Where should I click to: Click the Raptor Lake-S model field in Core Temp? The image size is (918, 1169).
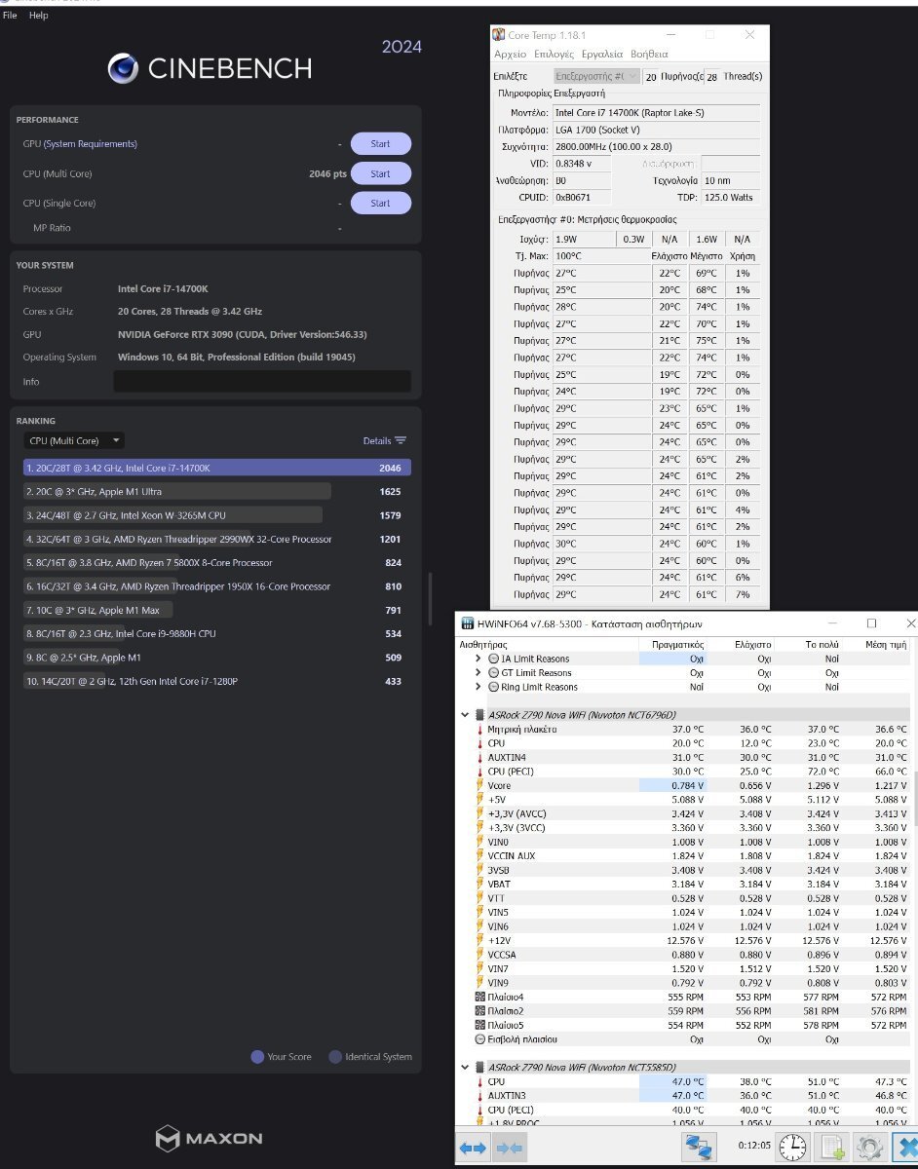[x=657, y=113]
